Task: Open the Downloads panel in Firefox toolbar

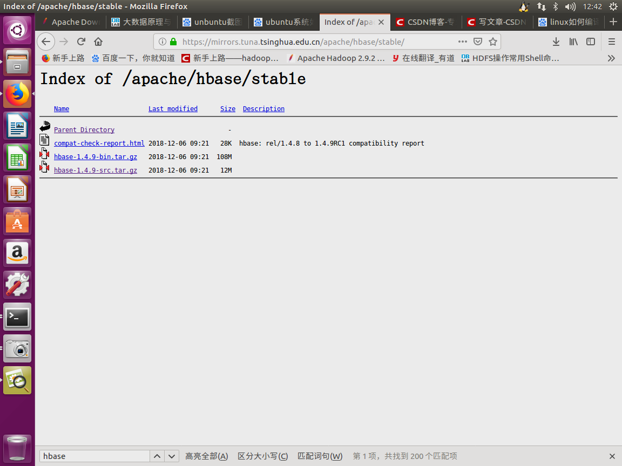Action: click(556, 42)
